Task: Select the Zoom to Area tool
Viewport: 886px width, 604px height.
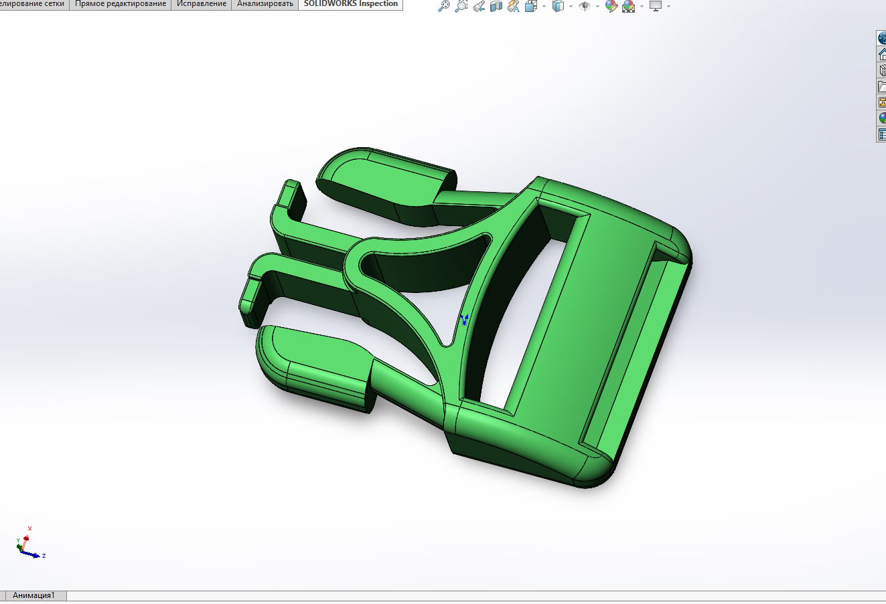Action: (461, 6)
